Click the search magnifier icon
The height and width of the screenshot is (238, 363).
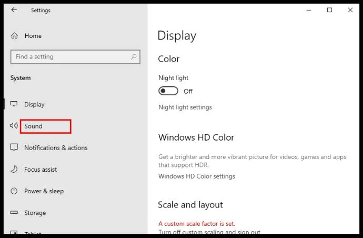[134, 57]
